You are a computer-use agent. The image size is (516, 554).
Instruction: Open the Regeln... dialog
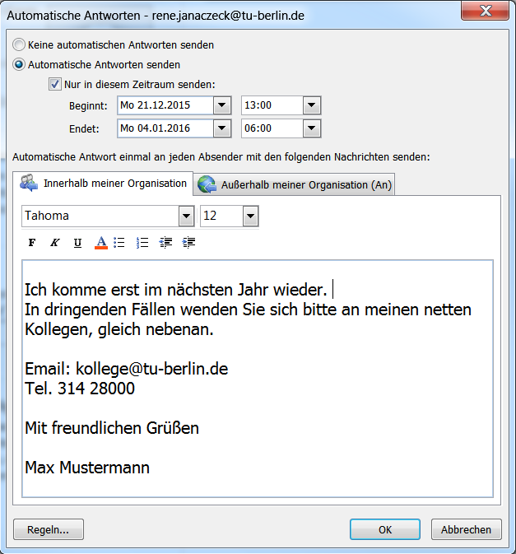click(x=49, y=530)
